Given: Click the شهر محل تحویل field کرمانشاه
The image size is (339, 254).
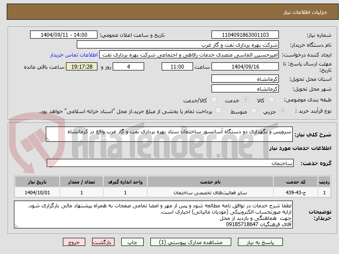Looking at the screenshot, I should tap(245, 88).
